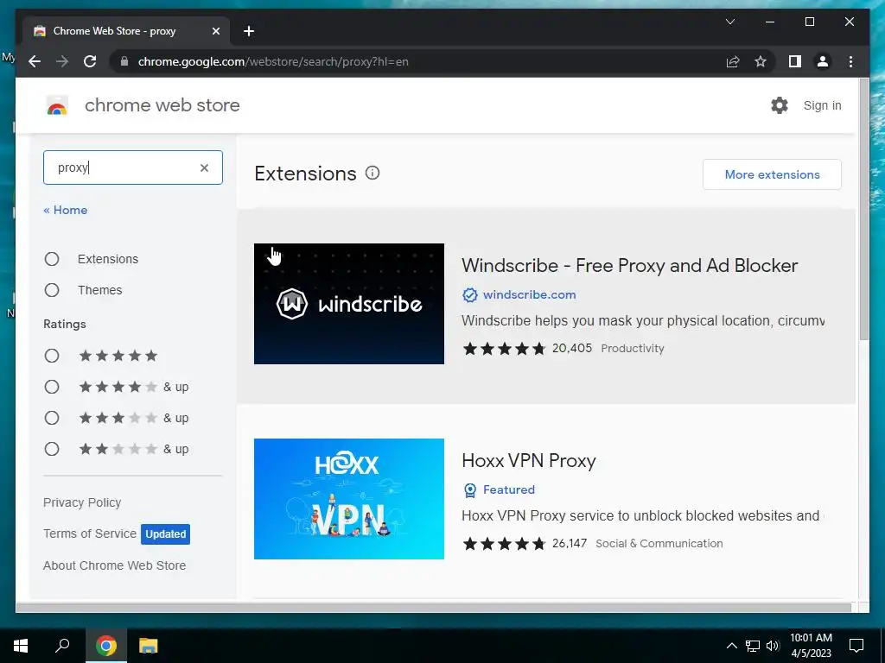This screenshot has width=885, height=663.
Task: Filter by three stars & up
Action: tap(52, 418)
